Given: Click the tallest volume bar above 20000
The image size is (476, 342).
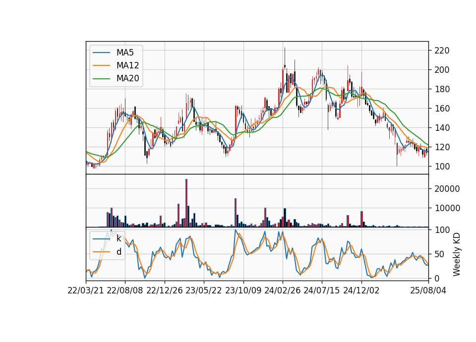Looking at the screenshot, I should [186, 203].
